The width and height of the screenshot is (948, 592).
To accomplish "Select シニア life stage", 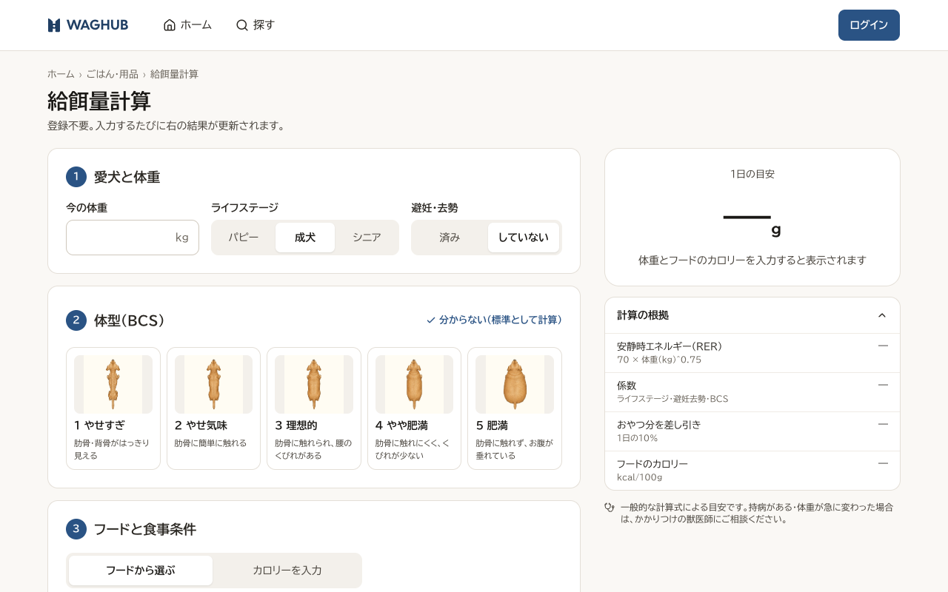I will coord(367,238).
